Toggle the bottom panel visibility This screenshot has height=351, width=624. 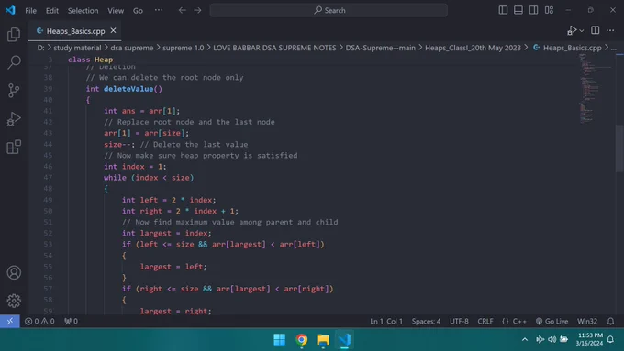coord(518,10)
